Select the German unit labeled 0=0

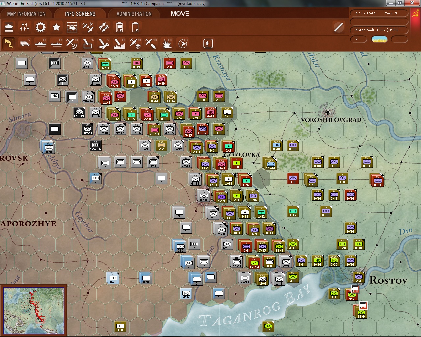[113, 278]
